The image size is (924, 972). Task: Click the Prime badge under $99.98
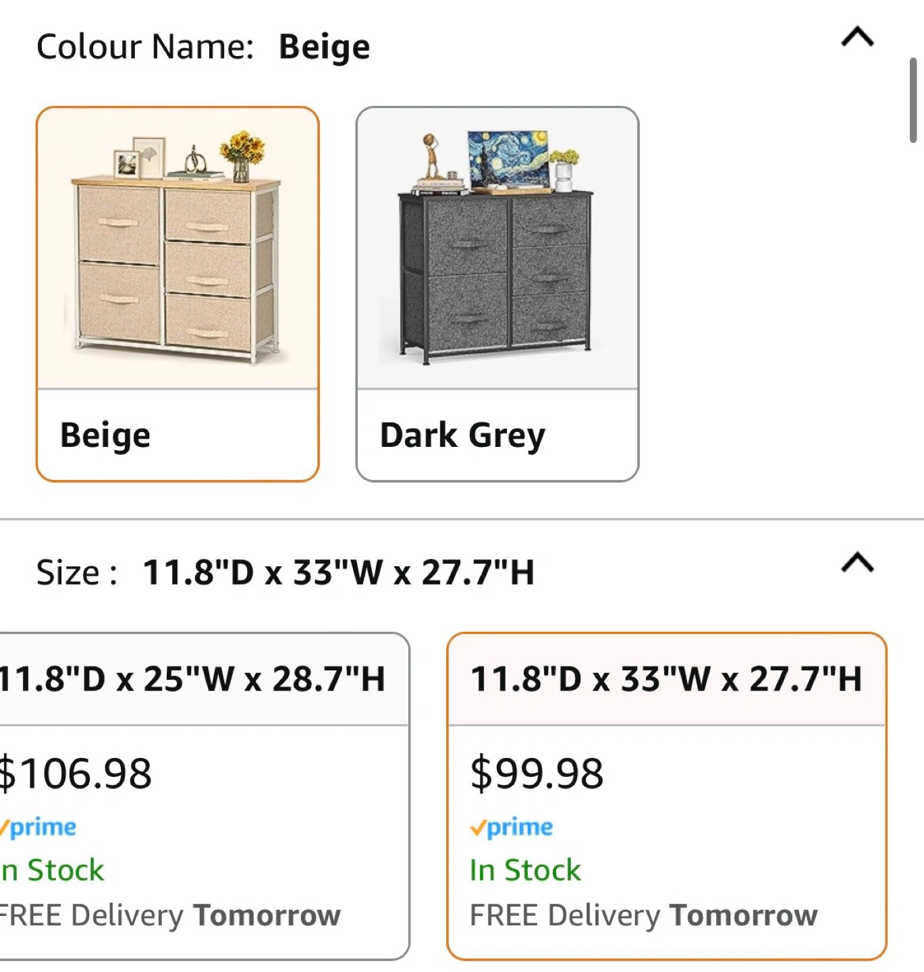tap(512, 828)
